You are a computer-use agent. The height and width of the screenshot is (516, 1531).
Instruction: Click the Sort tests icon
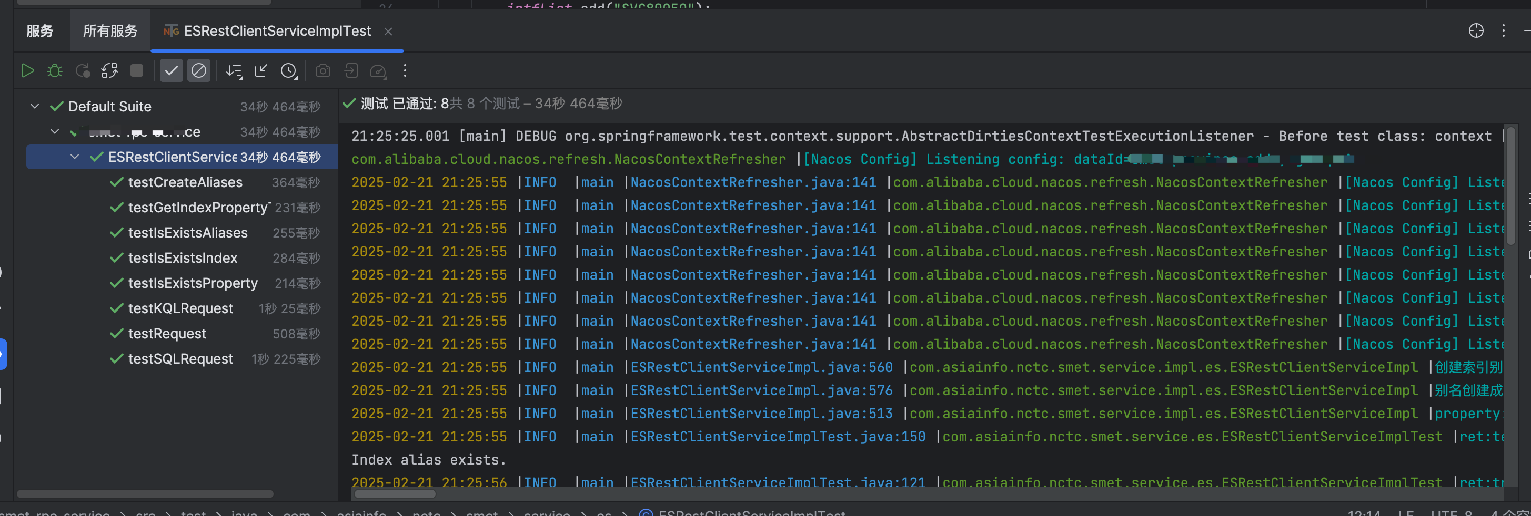(234, 71)
